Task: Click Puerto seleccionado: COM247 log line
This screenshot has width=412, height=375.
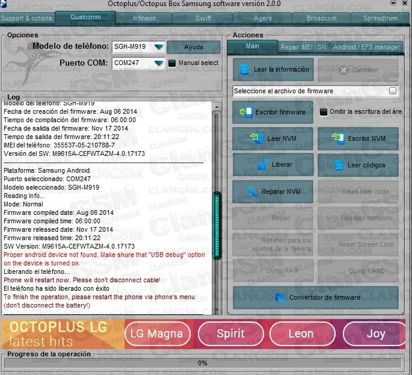Action: tap(48, 179)
